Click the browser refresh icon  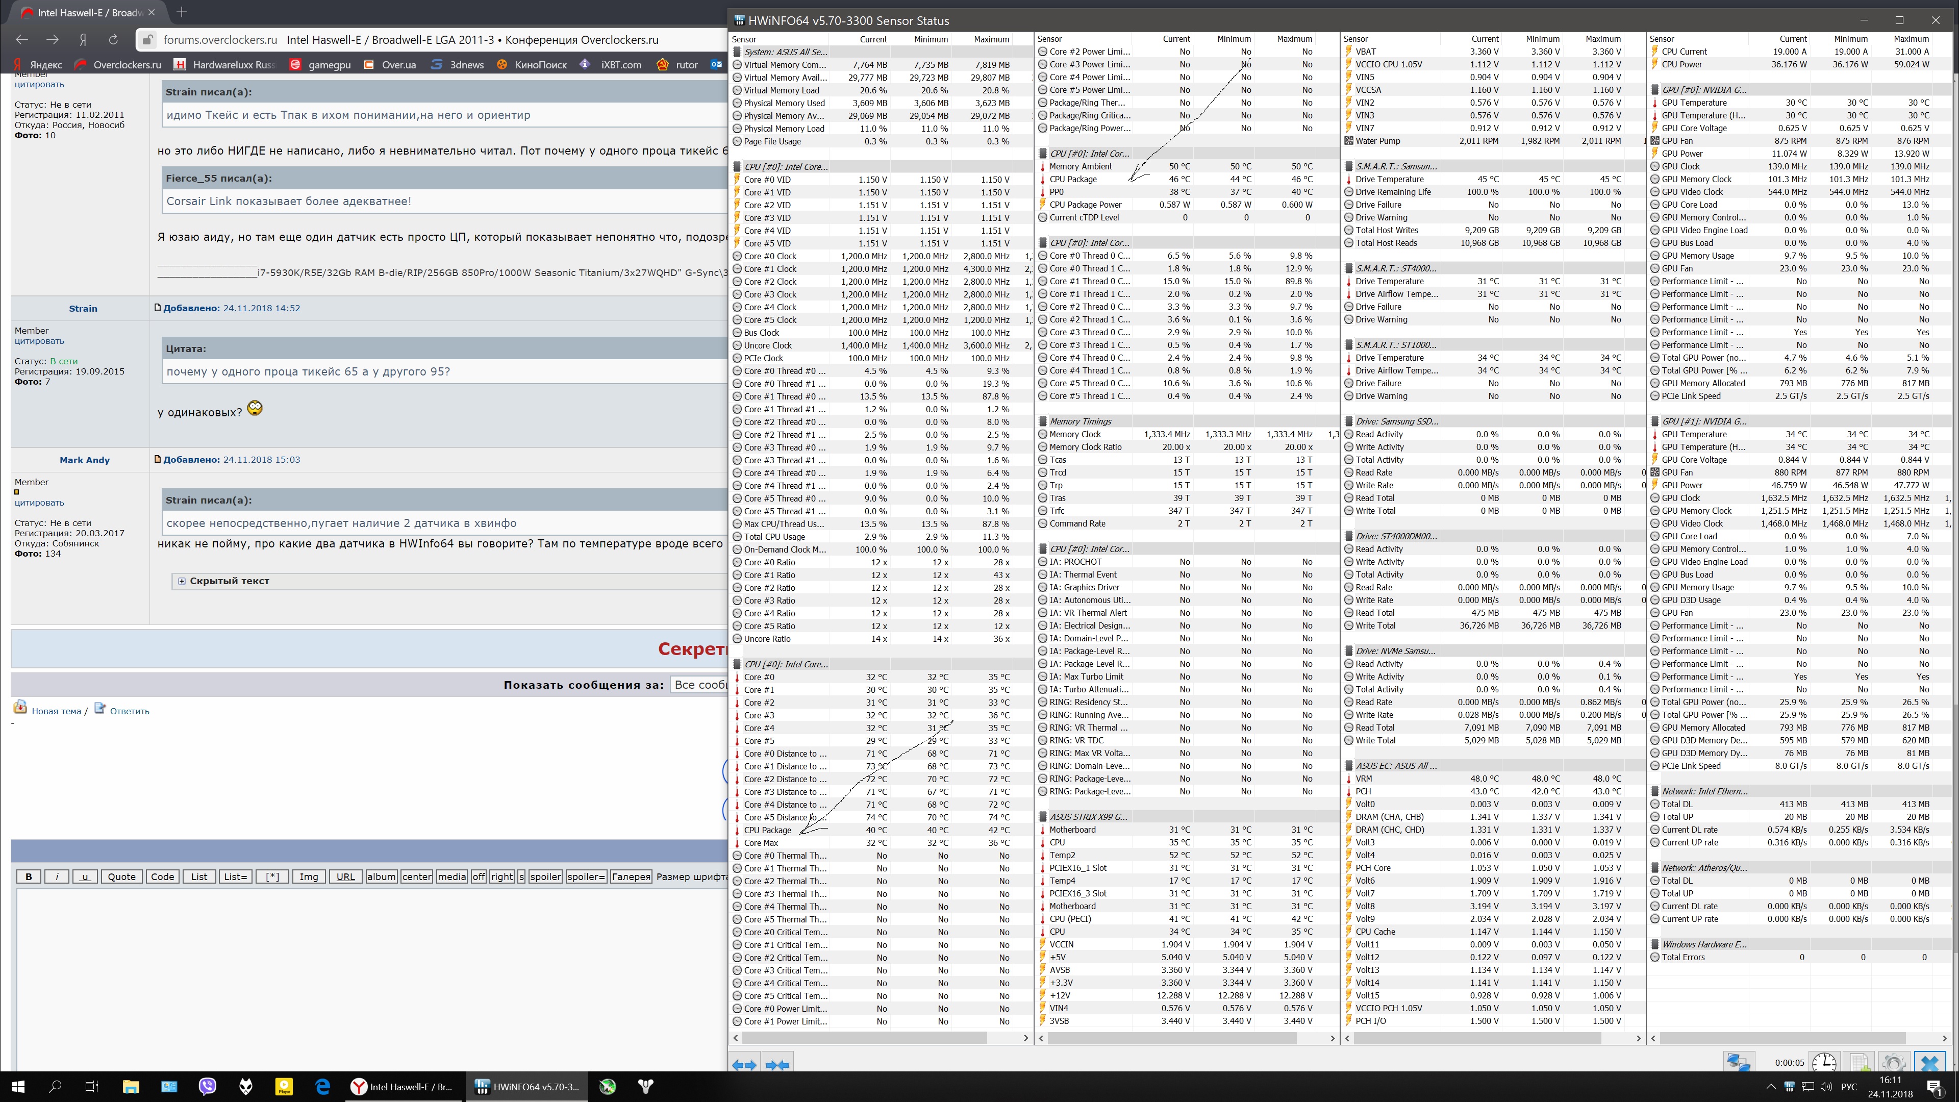[x=113, y=40]
